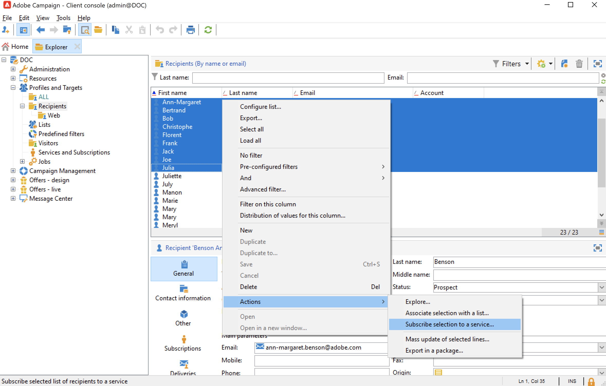Toggle the navigation tree display button

[23, 30]
